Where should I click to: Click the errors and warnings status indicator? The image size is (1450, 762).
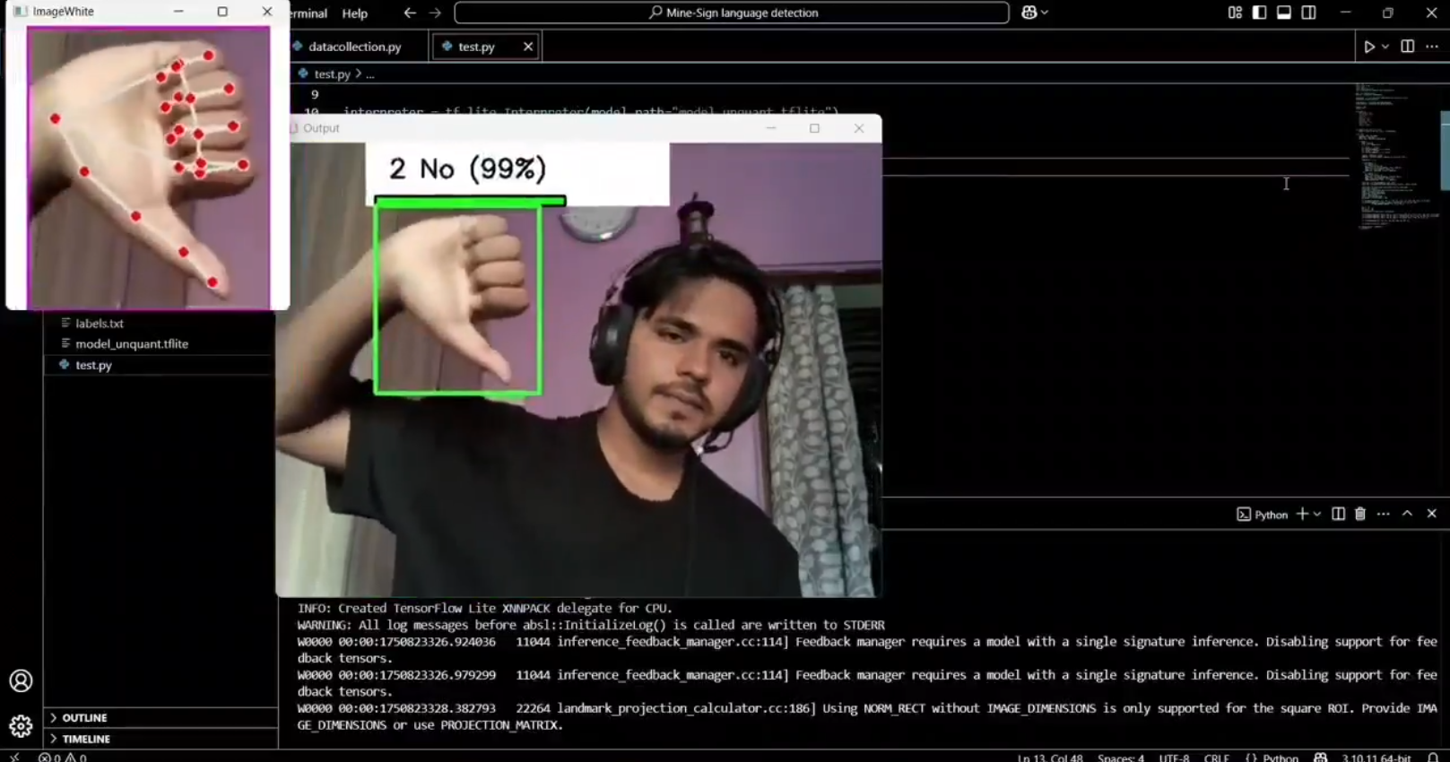click(63, 758)
